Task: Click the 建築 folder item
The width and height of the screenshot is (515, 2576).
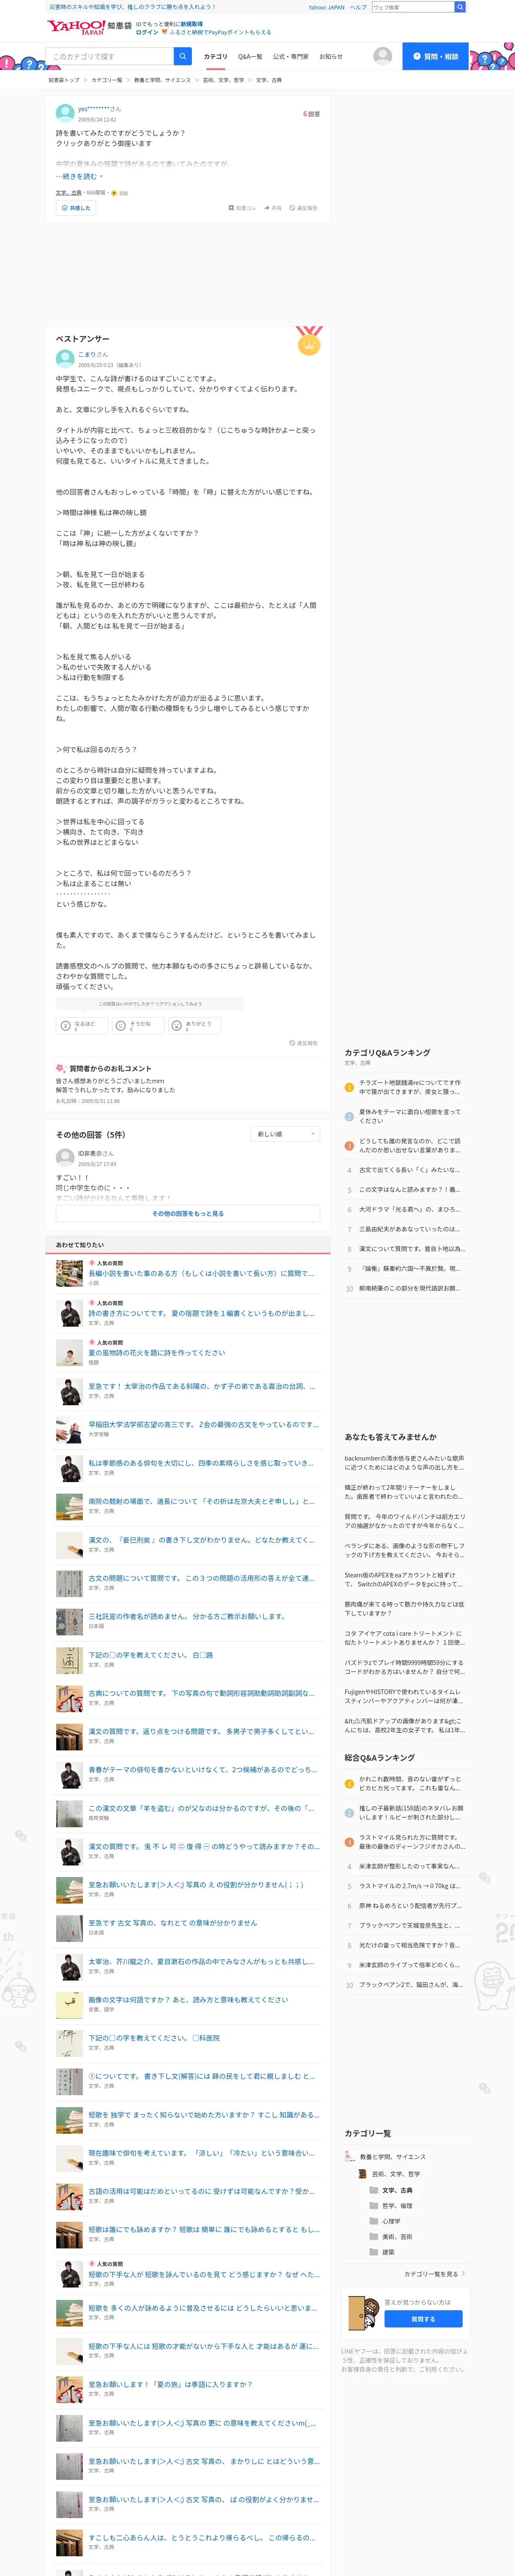Action: tap(382, 2252)
